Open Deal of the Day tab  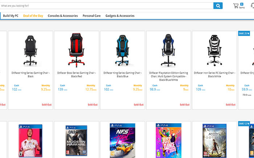33,16
